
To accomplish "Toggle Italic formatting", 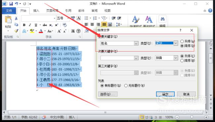I will [30, 25].
